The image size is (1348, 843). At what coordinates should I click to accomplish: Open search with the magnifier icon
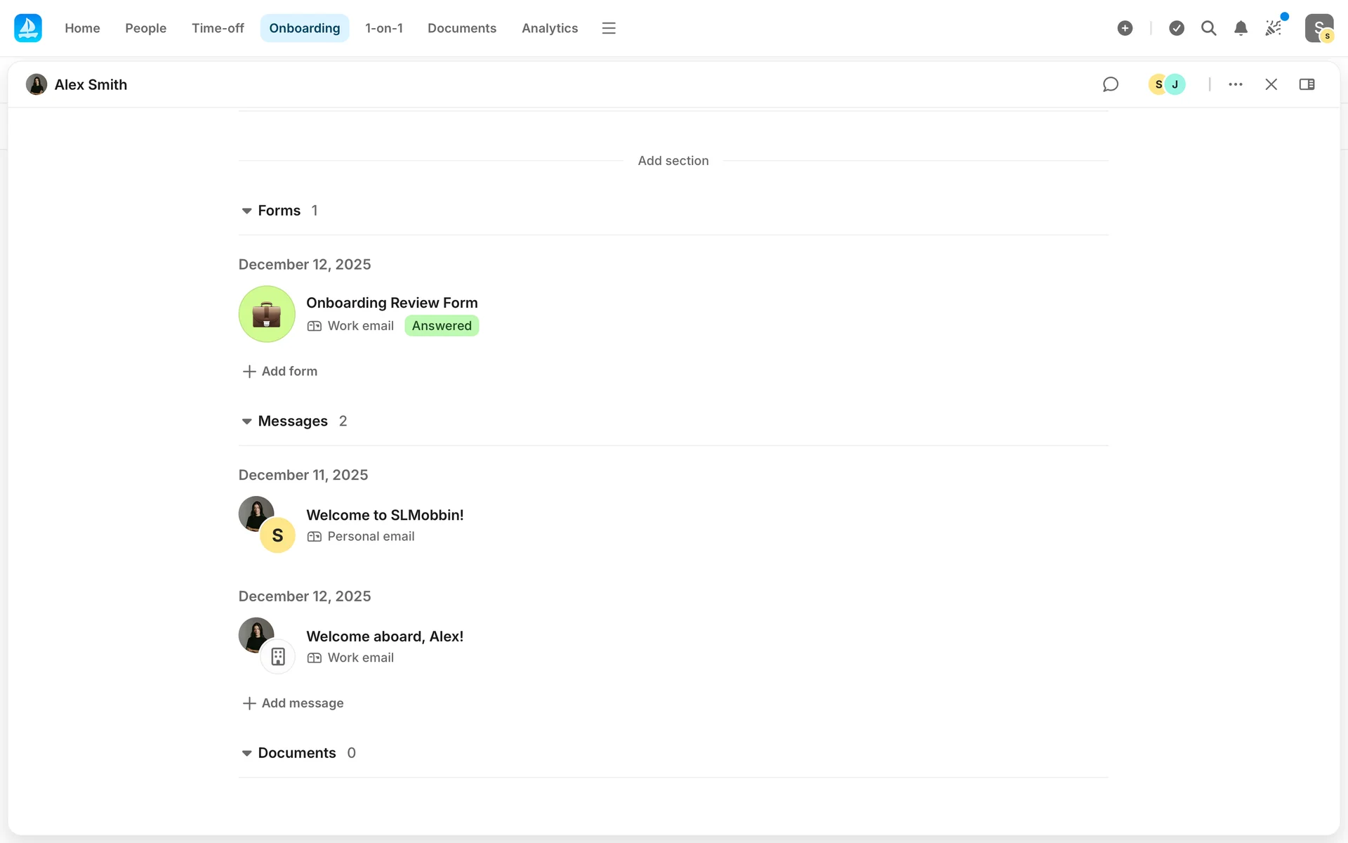[1208, 28]
